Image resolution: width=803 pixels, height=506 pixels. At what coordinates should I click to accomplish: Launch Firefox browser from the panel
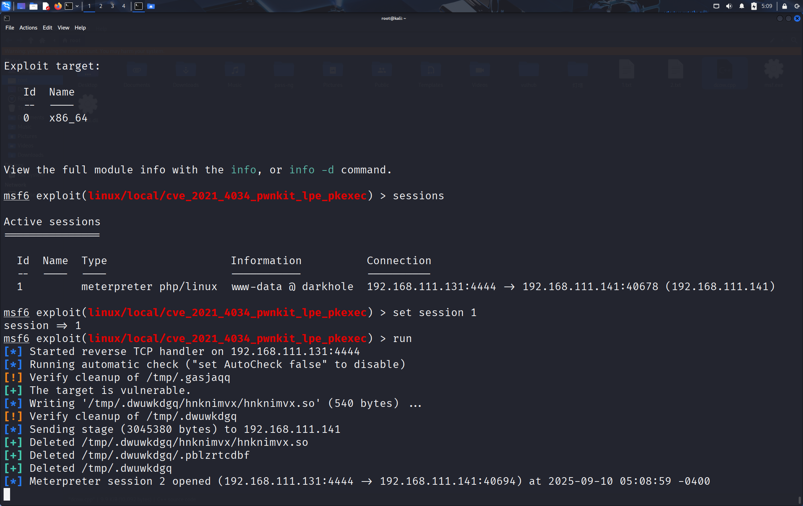(x=58, y=6)
